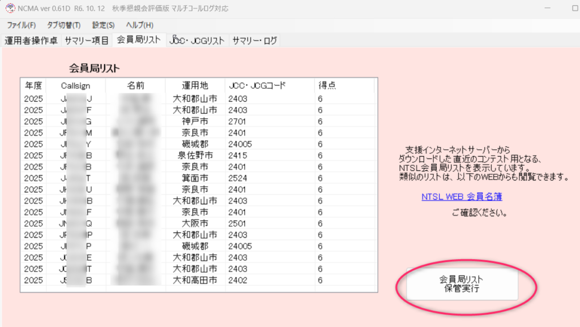Viewport: 580px width, 327px height.
Task: Select the 泉佐野市 member row
Action: [x=195, y=155]
